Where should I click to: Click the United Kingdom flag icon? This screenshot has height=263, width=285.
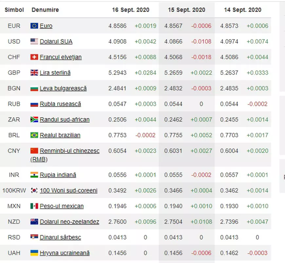[x=34, y=73]
